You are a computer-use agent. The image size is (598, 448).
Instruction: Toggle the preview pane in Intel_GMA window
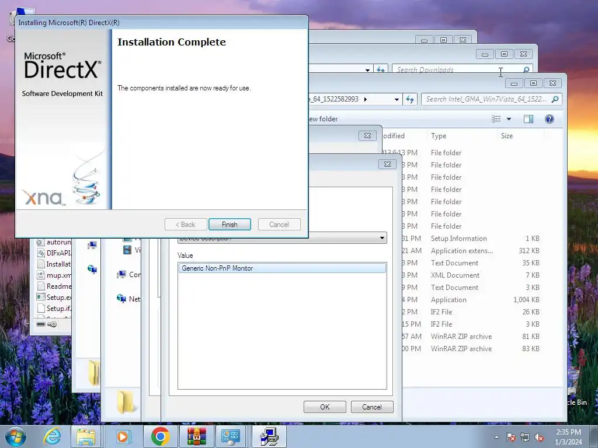[528, 119]
